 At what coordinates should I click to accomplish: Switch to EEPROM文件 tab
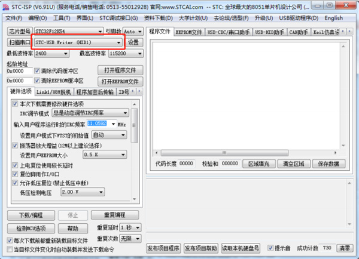pos(189,32)
